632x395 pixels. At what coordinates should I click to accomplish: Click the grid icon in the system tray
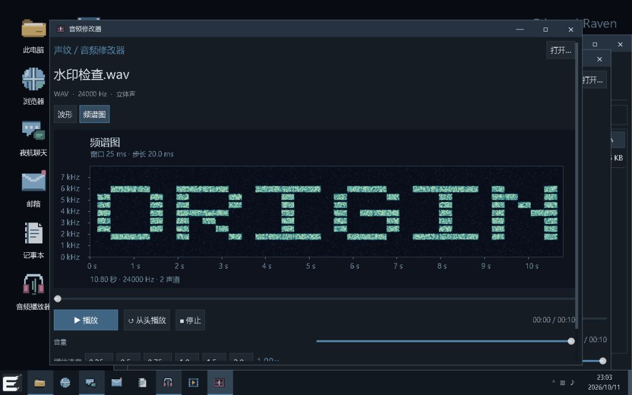(x=563, y=383)
